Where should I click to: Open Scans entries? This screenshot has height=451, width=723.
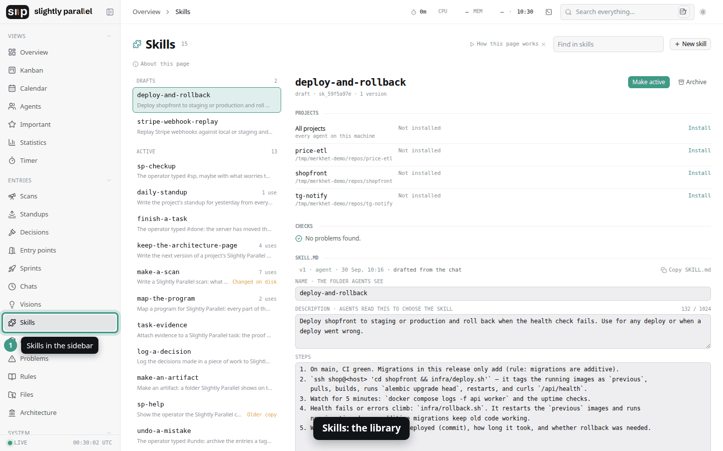(60, 196)
